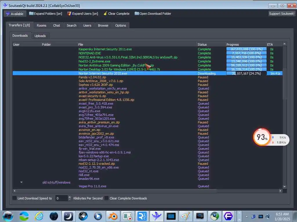Show hidden system tray icons arrow
Image resolution: width=297 pixels, height=222 pixels.
point(247,217)
